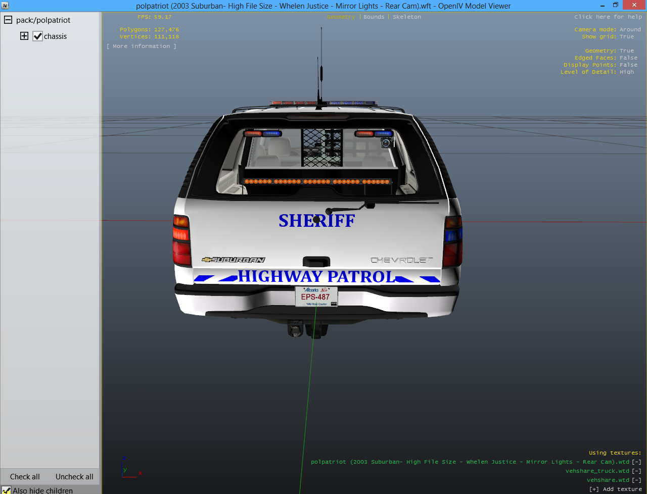647x494 pixels.
Task: Collapse the pack:/polpatriot tree node
Action: 8,20
